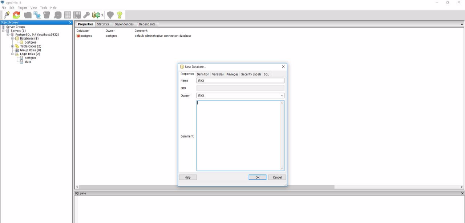Click the drop object trash icon
The height and width of the screenshot is (223, 465).
tap(46, 15)
